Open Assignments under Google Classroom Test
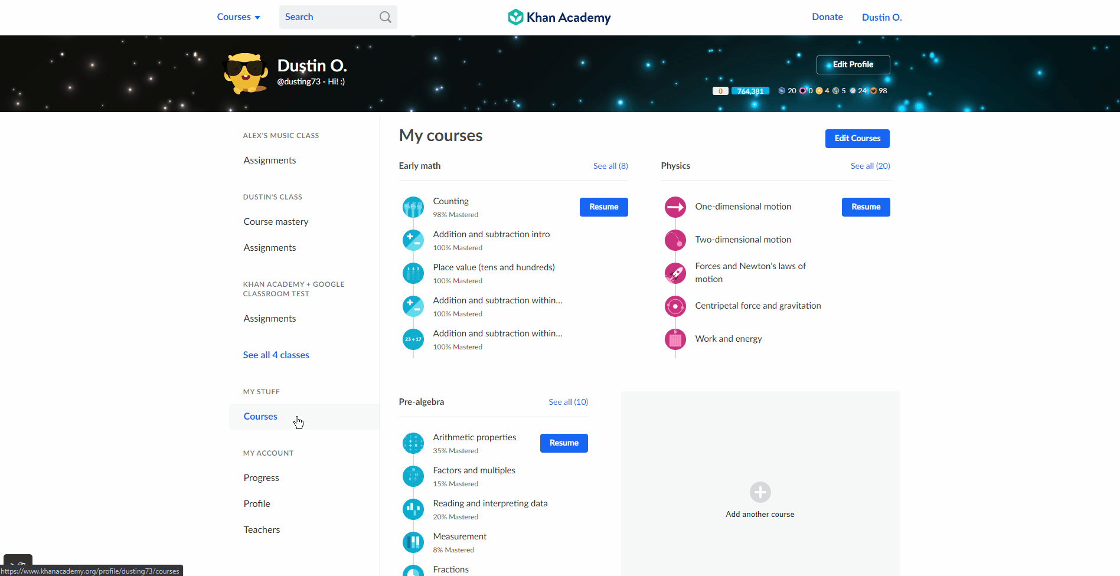The image size is (1120, 576). click(x=270, y=319)
